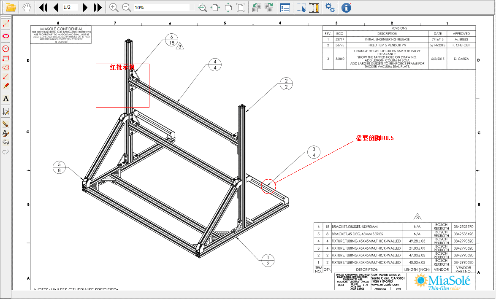The image size is (496, 299).
Task: Rotate page counterclockwise
Action: tap(257, 8)
